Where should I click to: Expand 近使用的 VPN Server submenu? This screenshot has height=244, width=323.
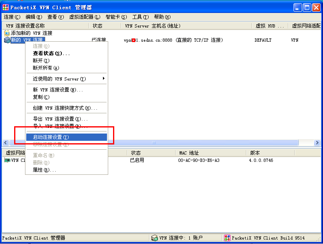(67, 79)
